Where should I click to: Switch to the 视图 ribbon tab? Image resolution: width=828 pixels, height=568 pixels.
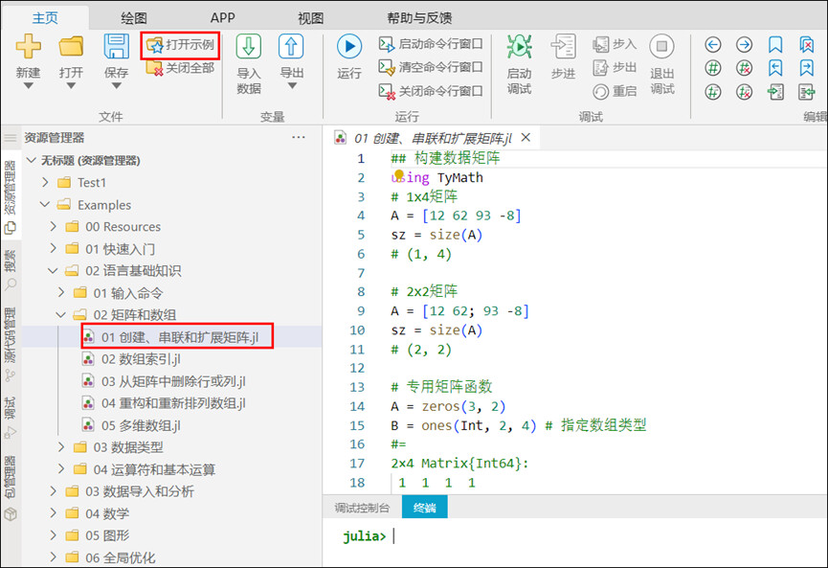point(310,18)
